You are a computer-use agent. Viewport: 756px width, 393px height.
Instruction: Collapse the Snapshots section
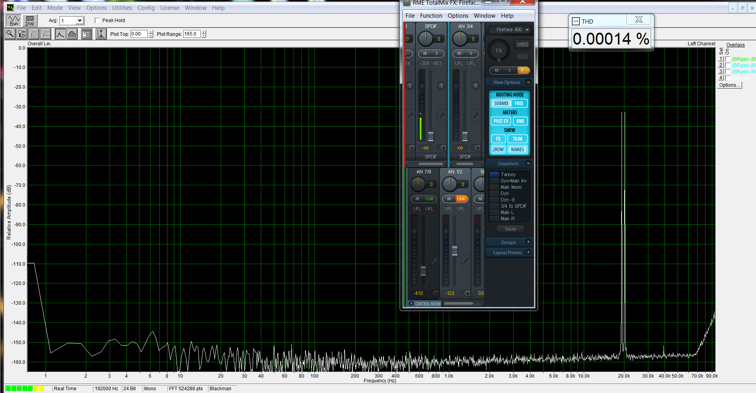528,164
